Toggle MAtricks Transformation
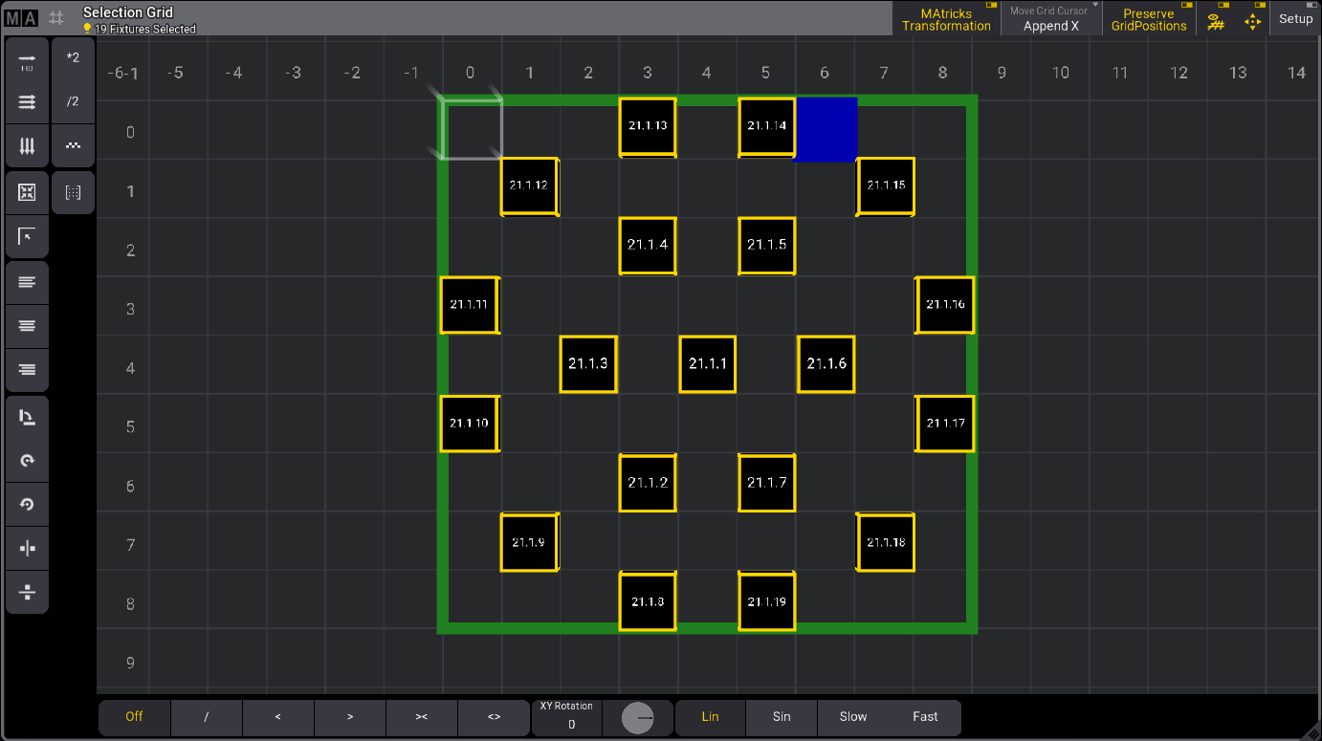This screenshot has width=1322, height=741. (x=946, y=18)
